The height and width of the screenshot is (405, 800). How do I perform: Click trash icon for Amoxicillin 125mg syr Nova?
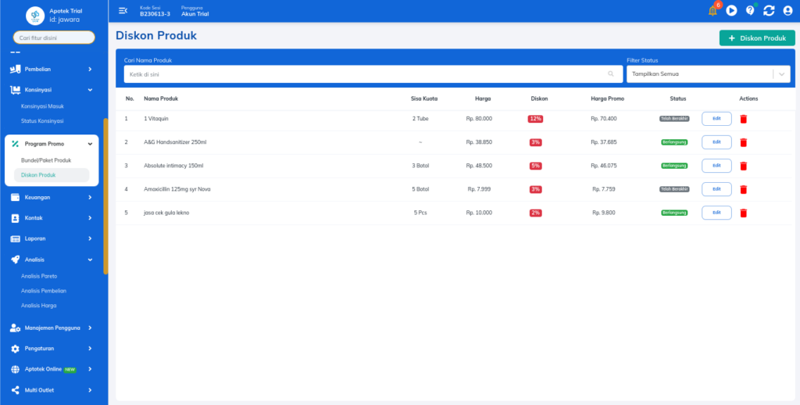[744, 189]
